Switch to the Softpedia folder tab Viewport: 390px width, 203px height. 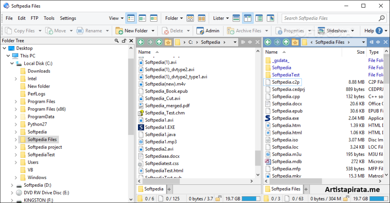tap(151, 189)
